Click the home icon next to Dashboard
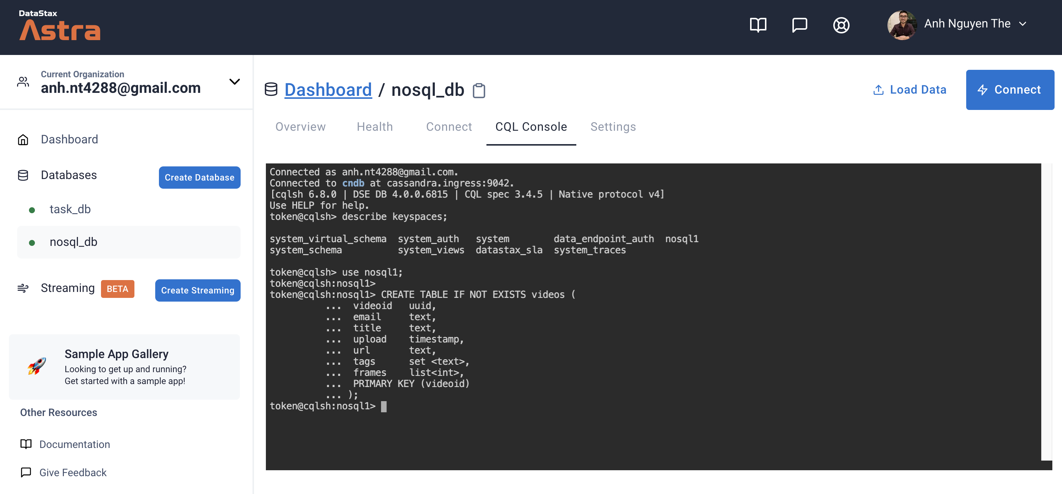1062x494 pixels. coord(23,140)
